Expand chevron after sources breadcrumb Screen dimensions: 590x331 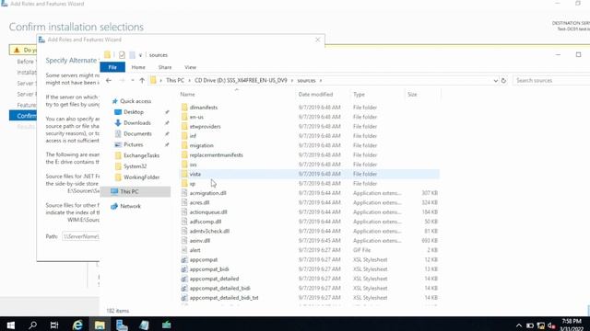[321, 80]
